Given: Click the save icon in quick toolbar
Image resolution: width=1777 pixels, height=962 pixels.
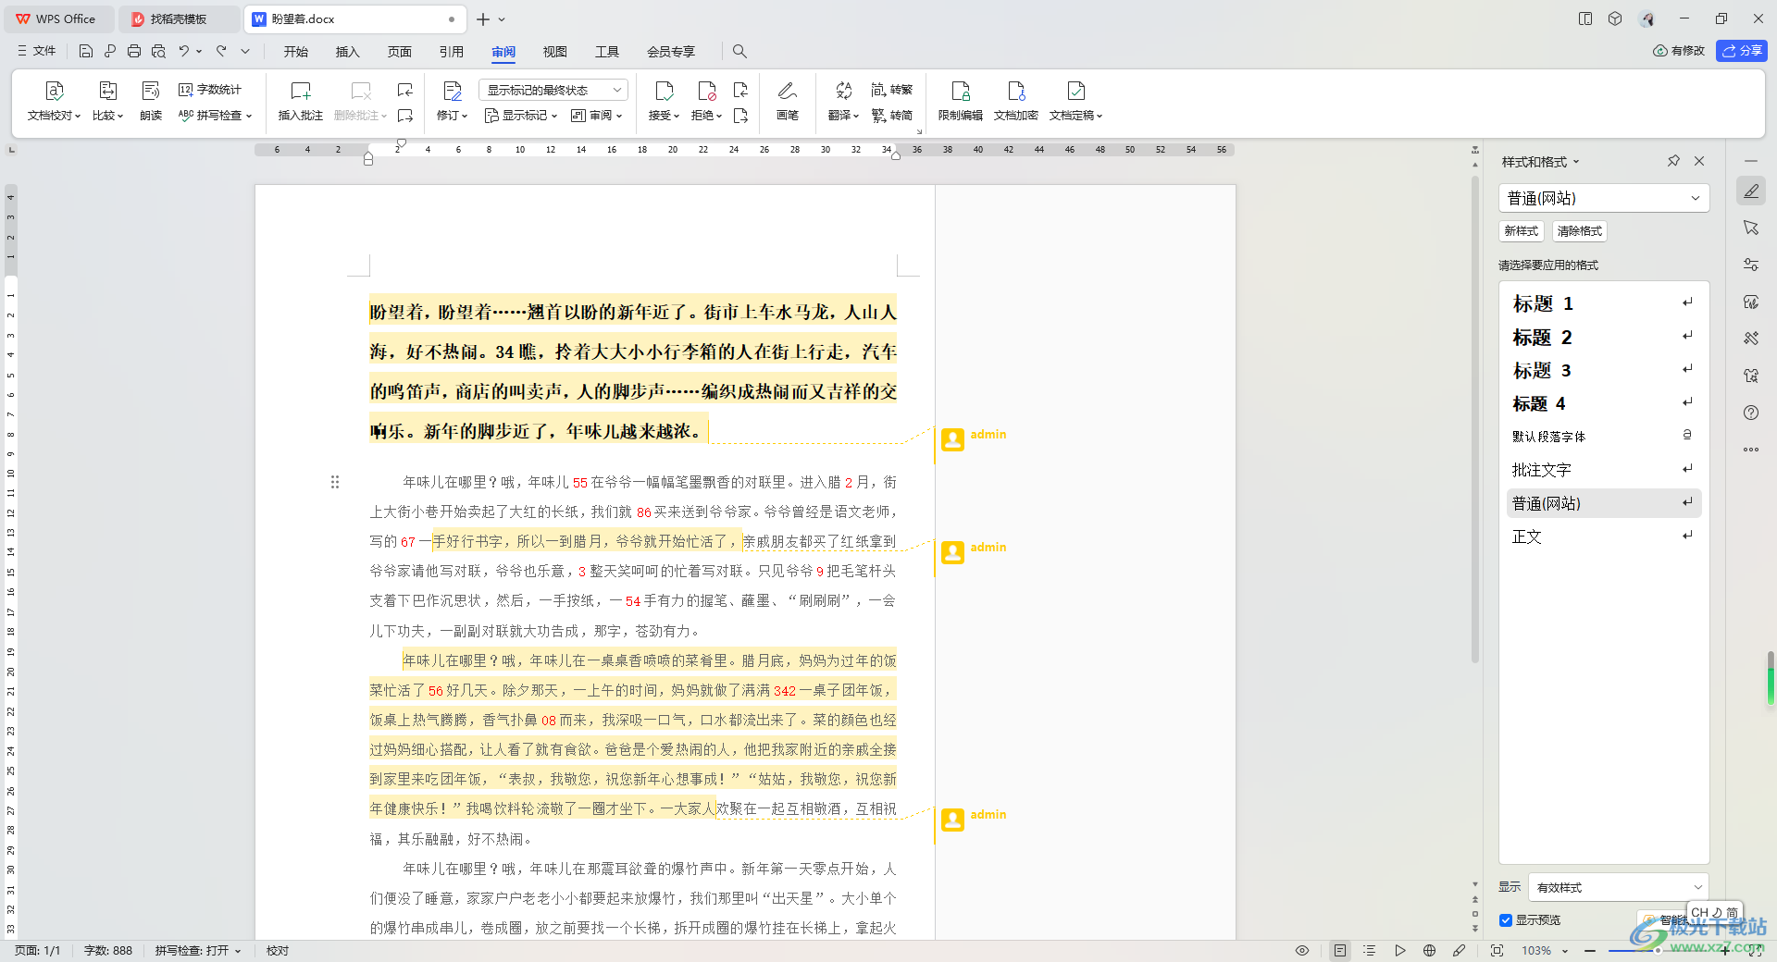Looking at the screenshot, I should tap(86, 51).
